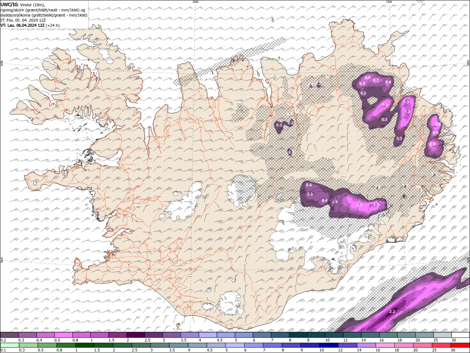Pick the pale grey snow swatch at 25
This screenshot has width=470, height=353.
tap(442, 335)
